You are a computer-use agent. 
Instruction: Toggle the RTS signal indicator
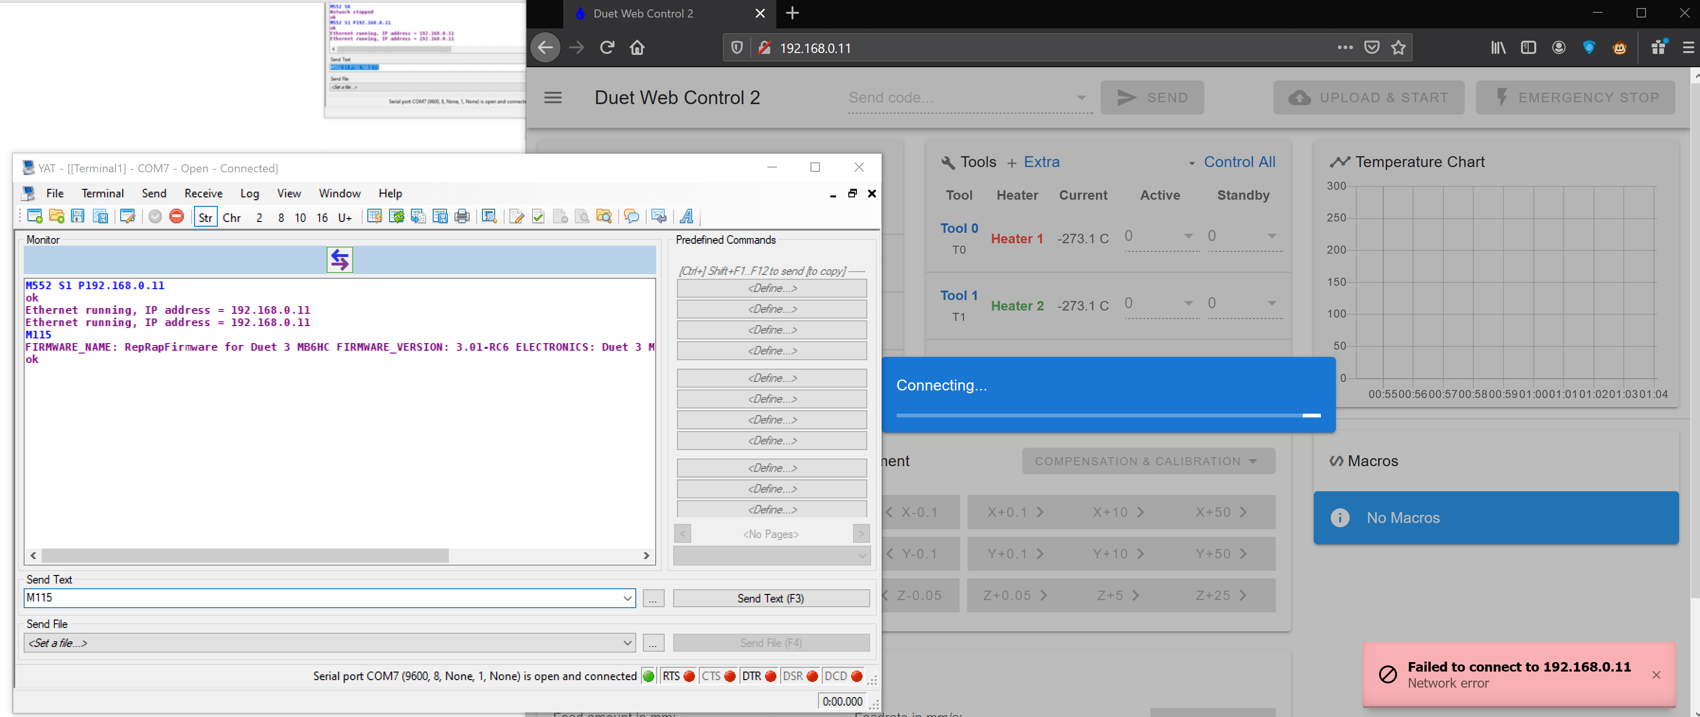click(678, 676)
